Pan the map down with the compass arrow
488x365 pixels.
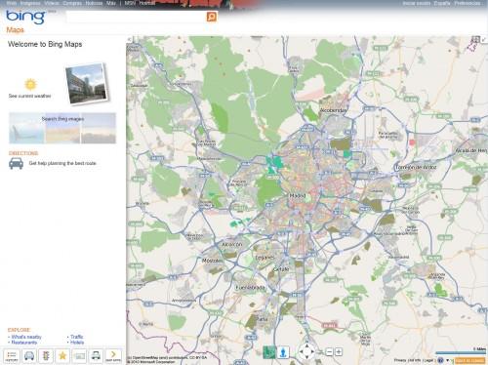(x=306, y=358)
